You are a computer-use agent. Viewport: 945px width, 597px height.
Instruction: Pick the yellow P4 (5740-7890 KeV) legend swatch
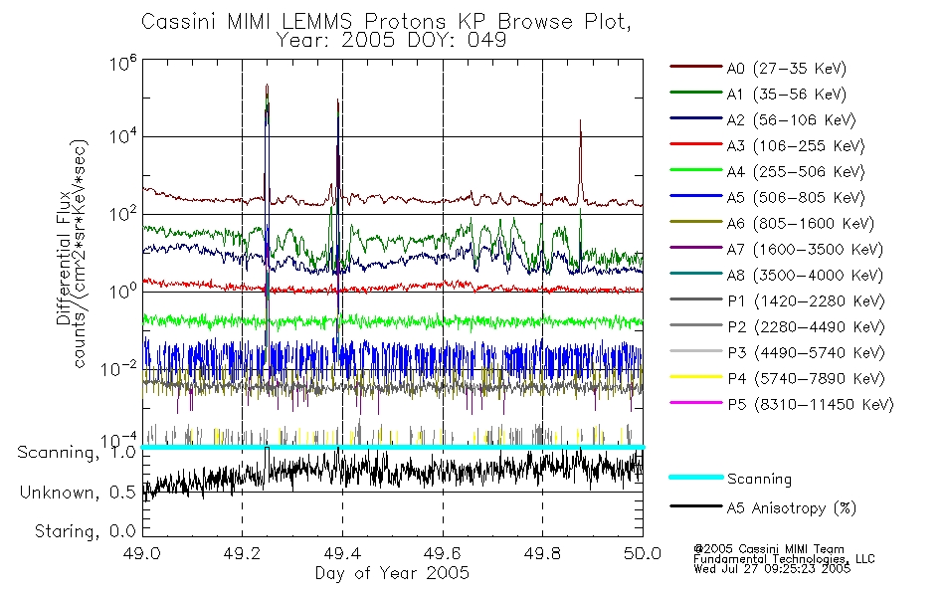(x=696, y=377)
